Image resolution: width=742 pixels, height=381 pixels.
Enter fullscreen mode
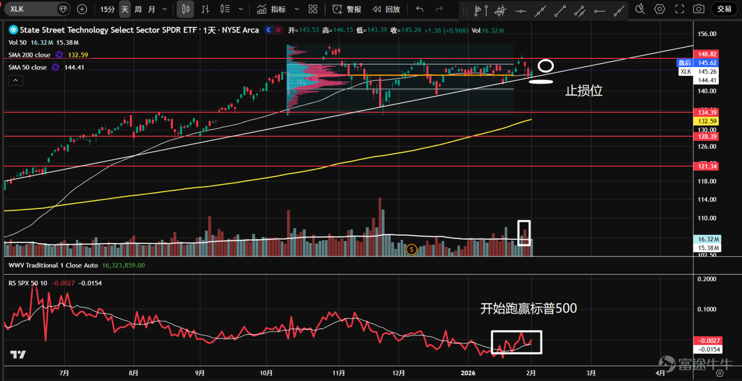[679, 9]
